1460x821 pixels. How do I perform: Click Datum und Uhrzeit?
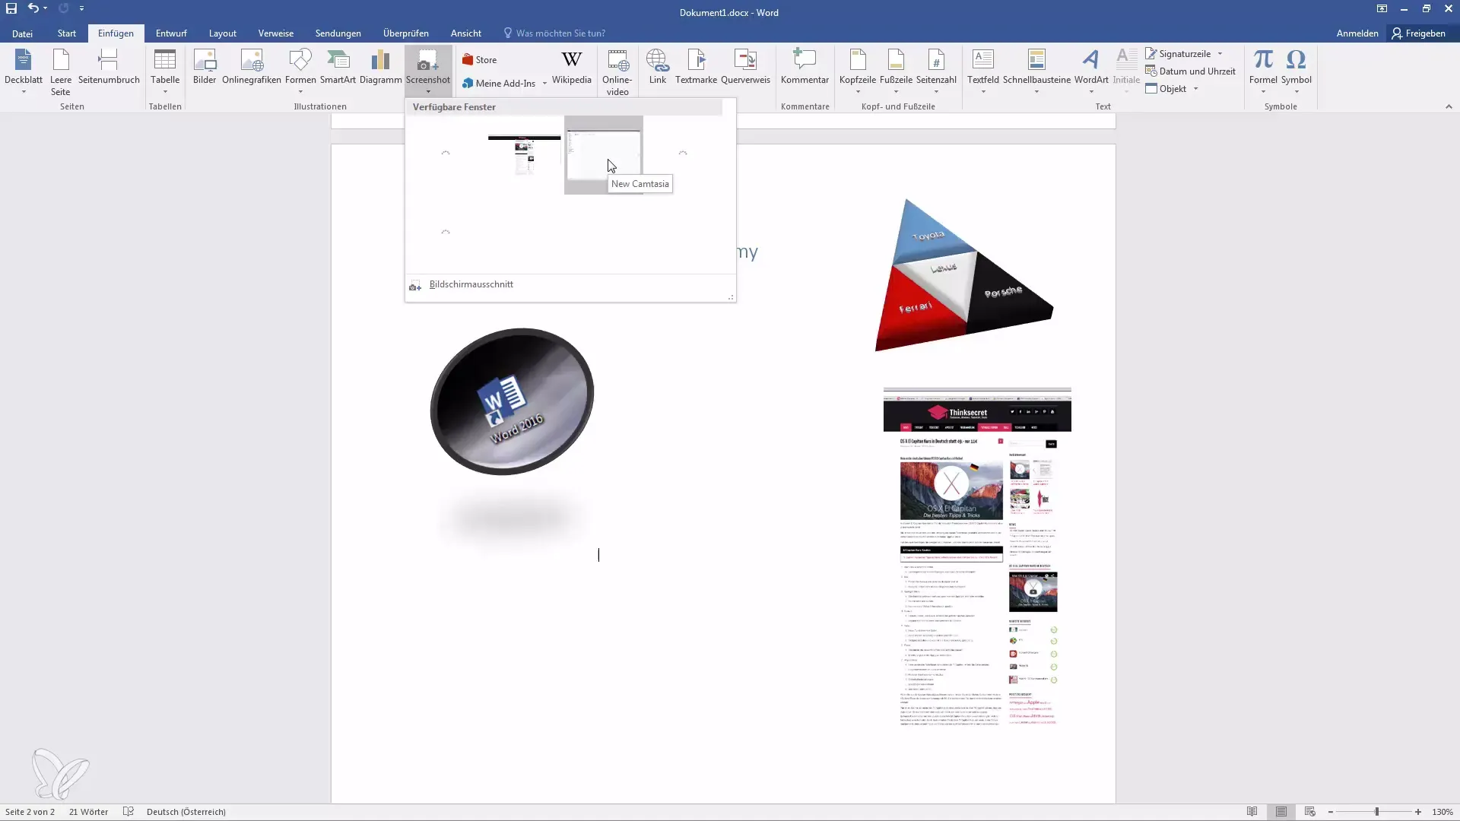[1191, 71]
